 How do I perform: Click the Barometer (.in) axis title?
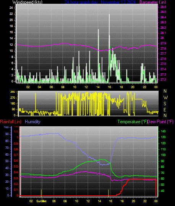click(x=152, y=2)
